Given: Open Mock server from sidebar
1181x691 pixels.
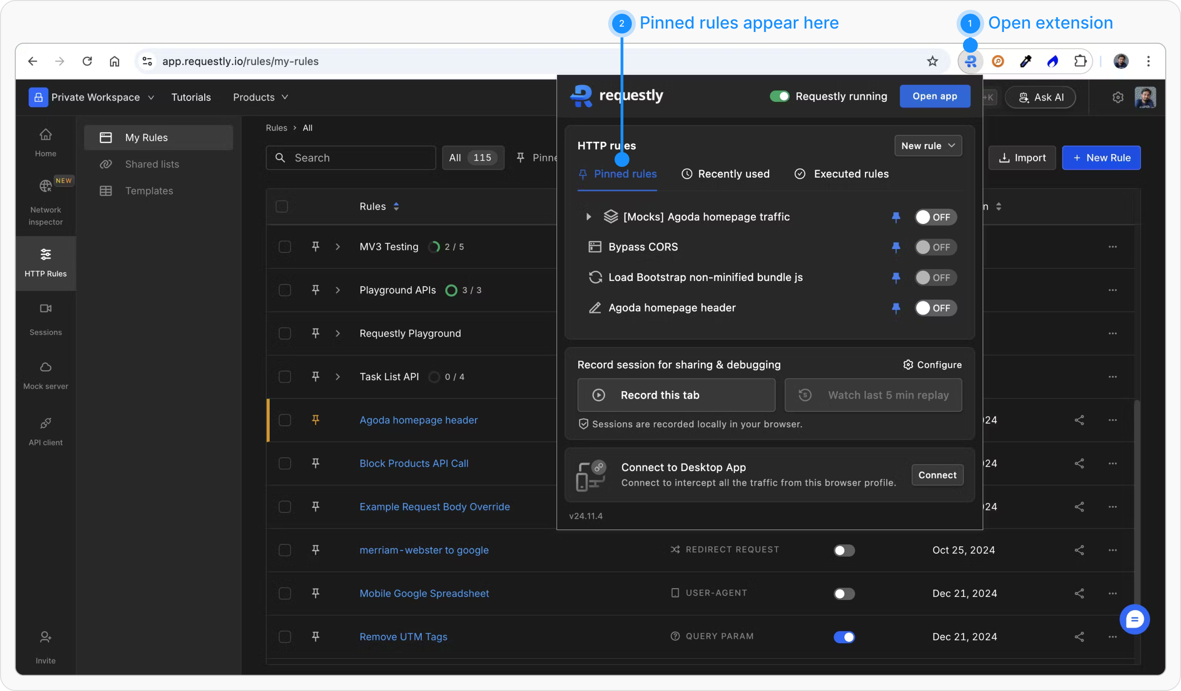Looking at the screenshot, I should (x=45, y=375).
